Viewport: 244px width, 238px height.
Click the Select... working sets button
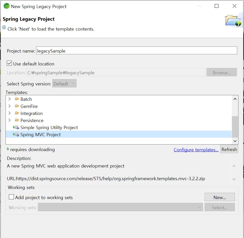point(219,207)
